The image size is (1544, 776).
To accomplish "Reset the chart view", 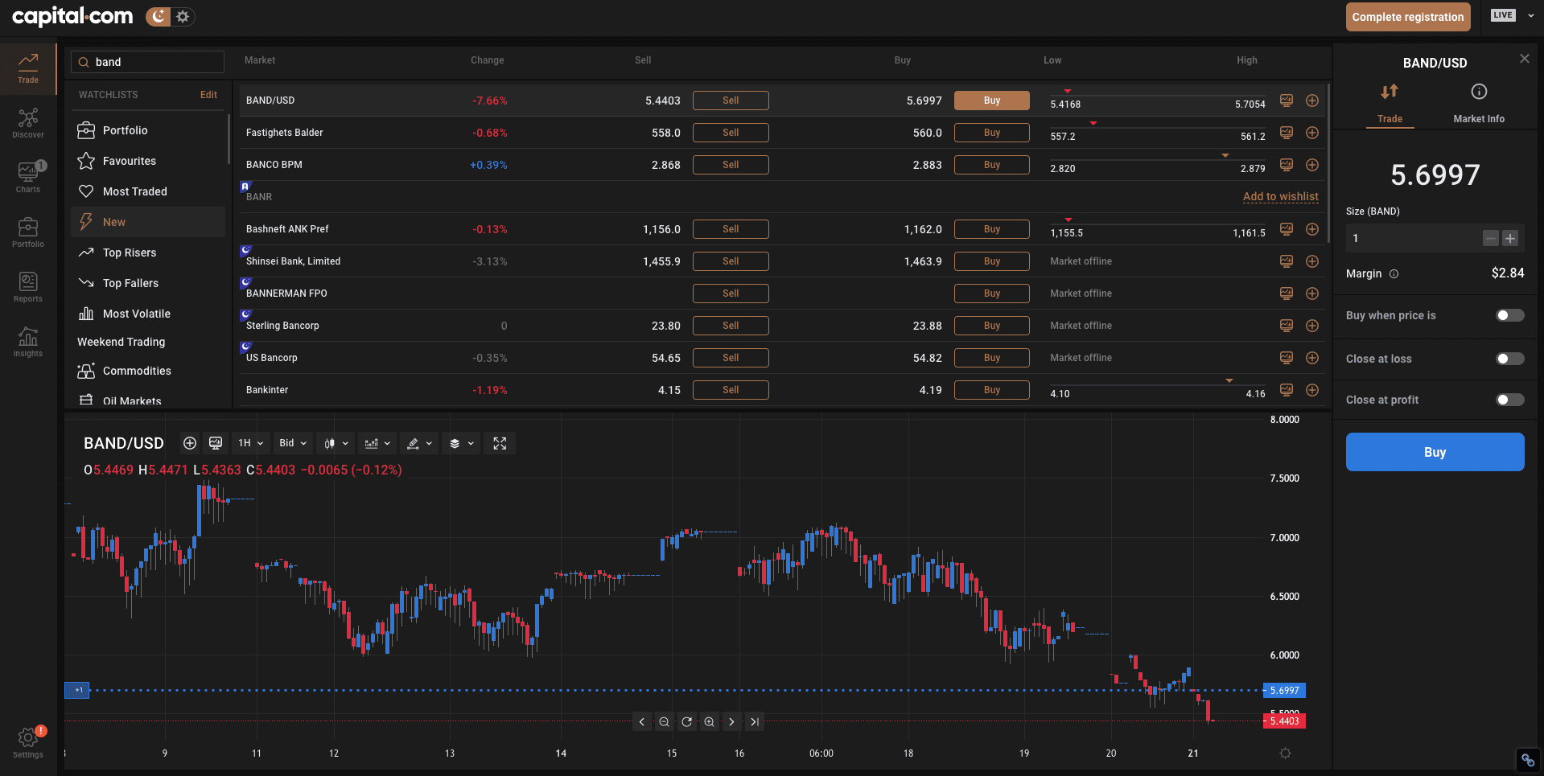I will 686,722.
